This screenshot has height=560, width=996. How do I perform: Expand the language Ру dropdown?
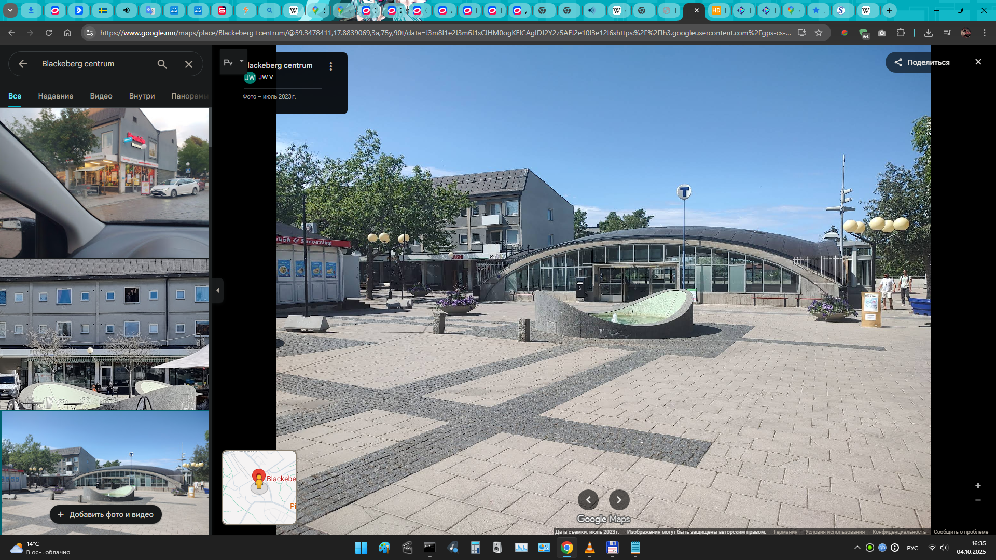tap(241, 62)
